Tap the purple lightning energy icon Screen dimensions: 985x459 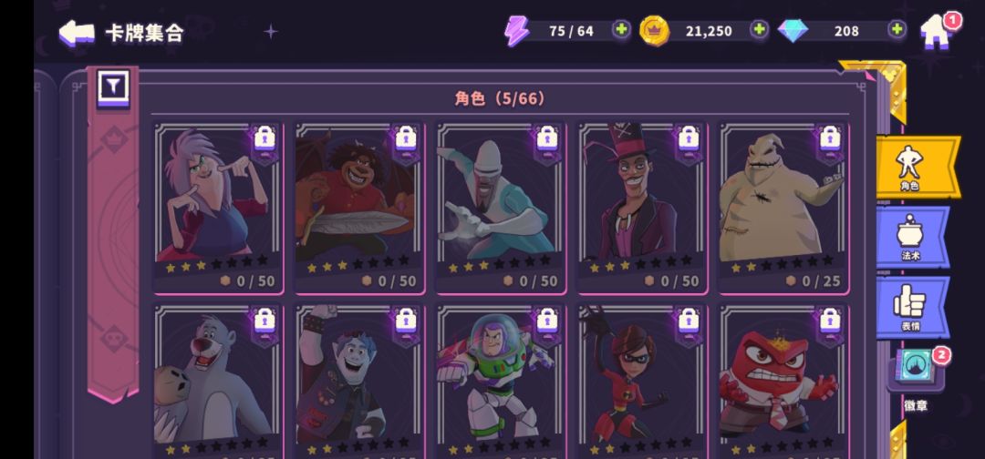[517, 31]
